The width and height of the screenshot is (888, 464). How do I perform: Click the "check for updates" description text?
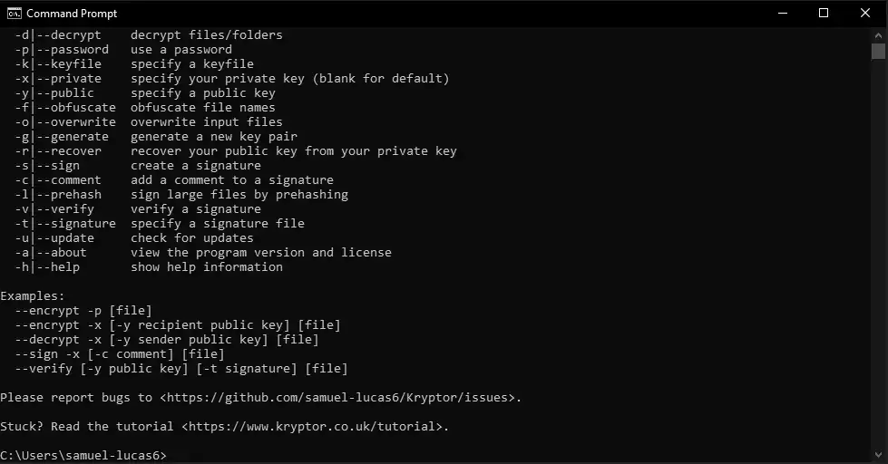(191, 238)
